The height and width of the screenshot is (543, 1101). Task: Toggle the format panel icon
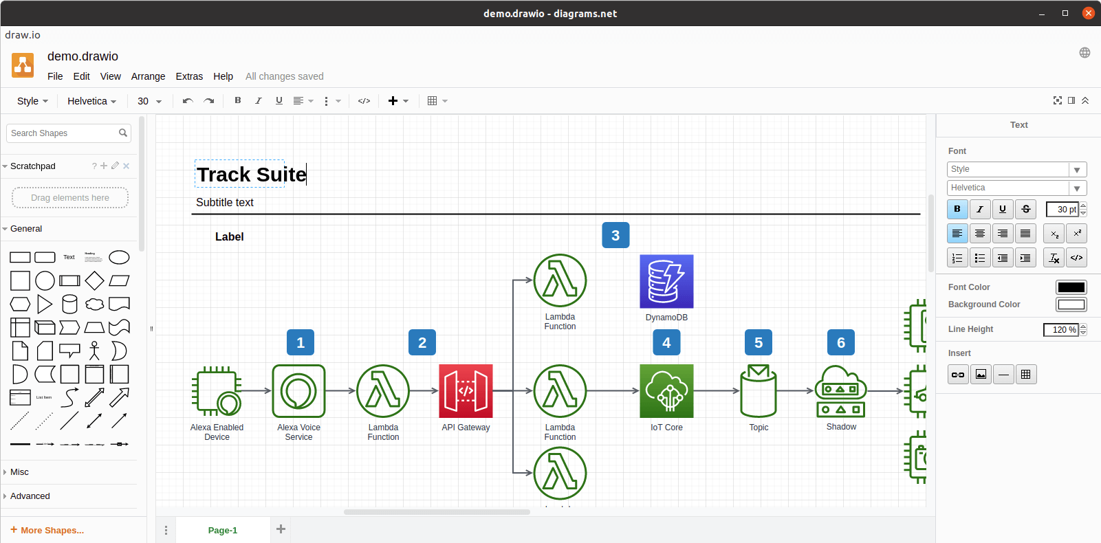click(x=1071, y=100)
